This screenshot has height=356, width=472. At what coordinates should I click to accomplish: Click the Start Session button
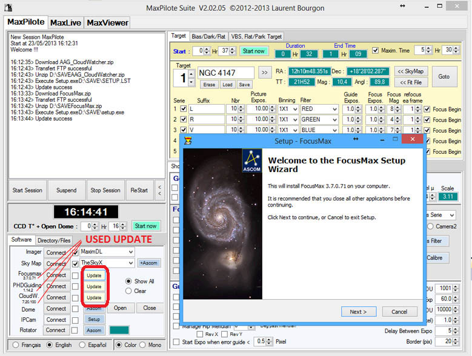[x=27, y=190]
